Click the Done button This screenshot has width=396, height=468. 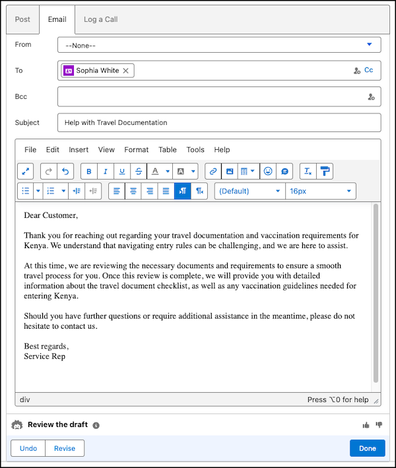(368, 448)
